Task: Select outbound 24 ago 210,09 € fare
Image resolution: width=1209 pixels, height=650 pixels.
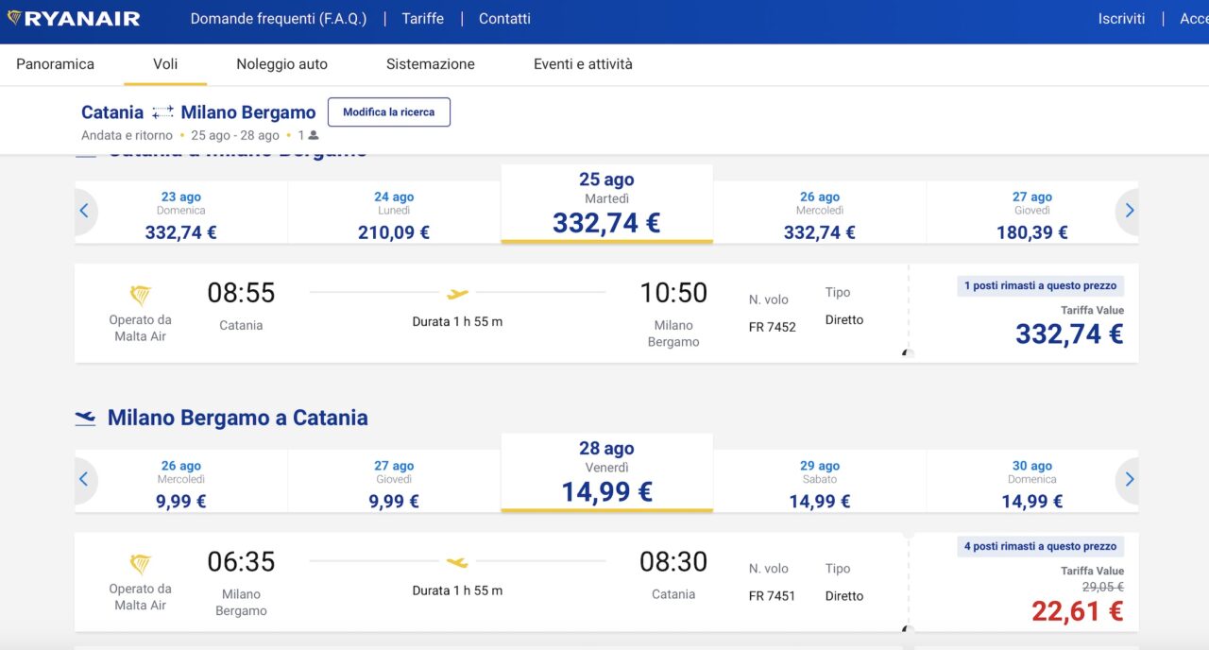Action: pyautogui.click(x=394, y=214)
